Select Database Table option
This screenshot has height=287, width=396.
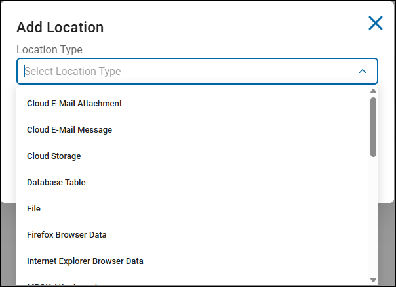(x=56, y=183)
